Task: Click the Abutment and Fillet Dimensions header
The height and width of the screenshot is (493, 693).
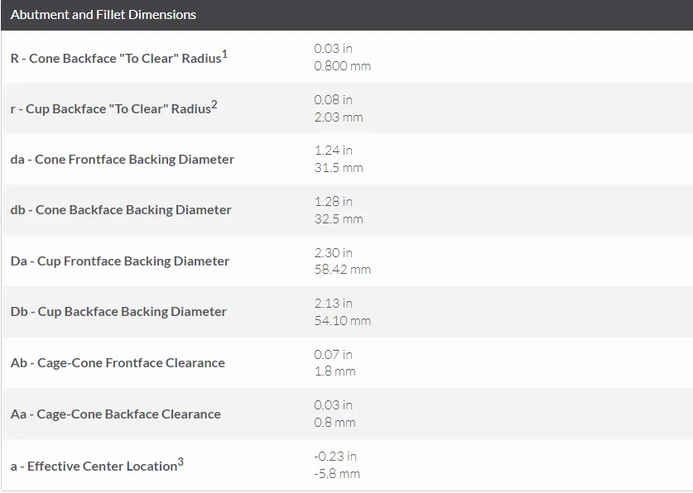Action: pos(103,15)
